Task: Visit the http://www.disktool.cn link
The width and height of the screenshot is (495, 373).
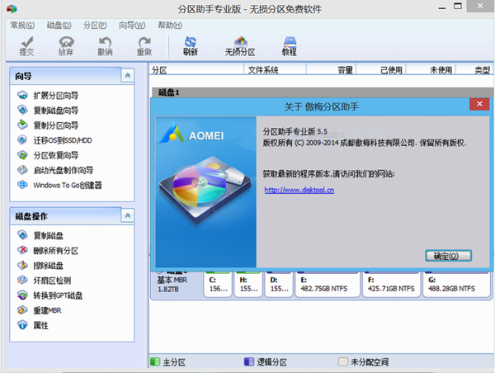Action: (299, 190)
